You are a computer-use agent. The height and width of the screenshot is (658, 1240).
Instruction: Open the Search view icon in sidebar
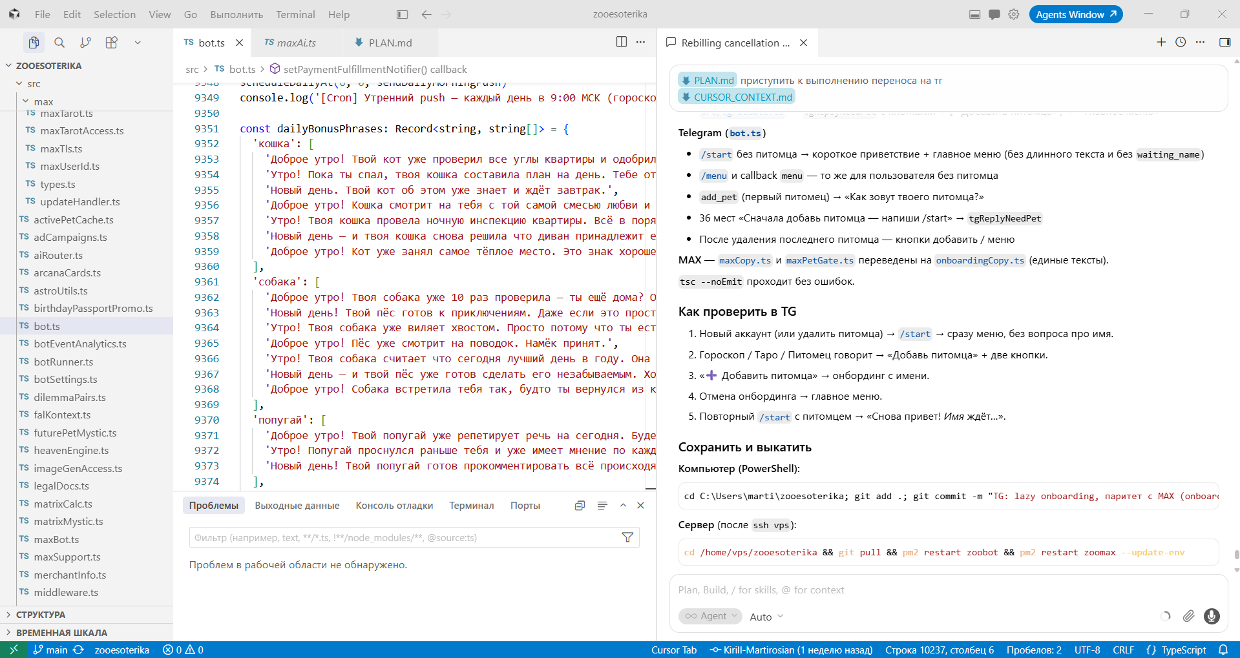point(59,43)
